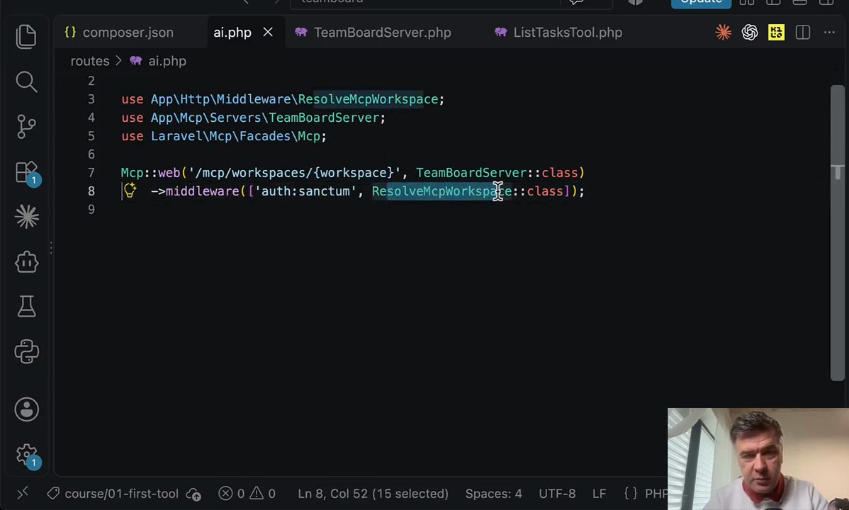
Task: Open the robot chat agent view
Action: pos(26,262)
